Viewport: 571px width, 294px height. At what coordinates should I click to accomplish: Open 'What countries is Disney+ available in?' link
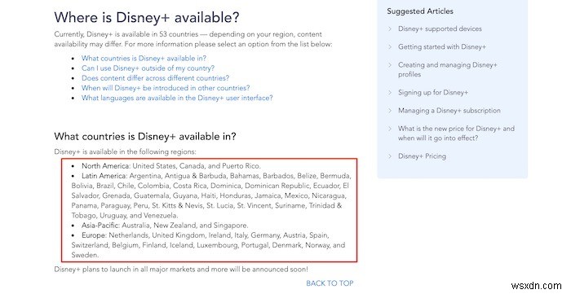coord(144,58)
